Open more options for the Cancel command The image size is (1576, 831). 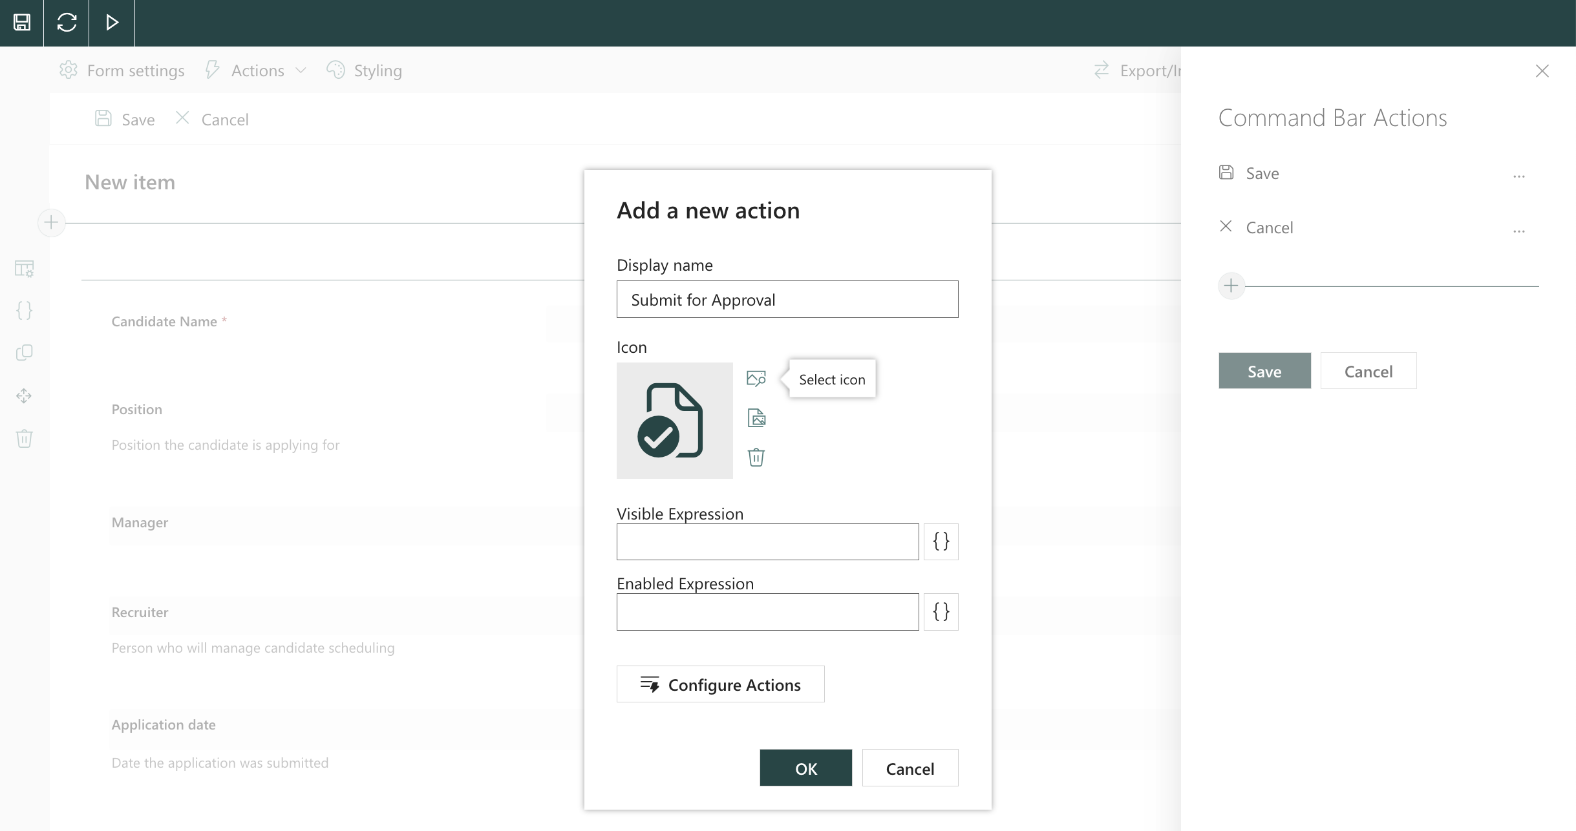pos(1518,230)
